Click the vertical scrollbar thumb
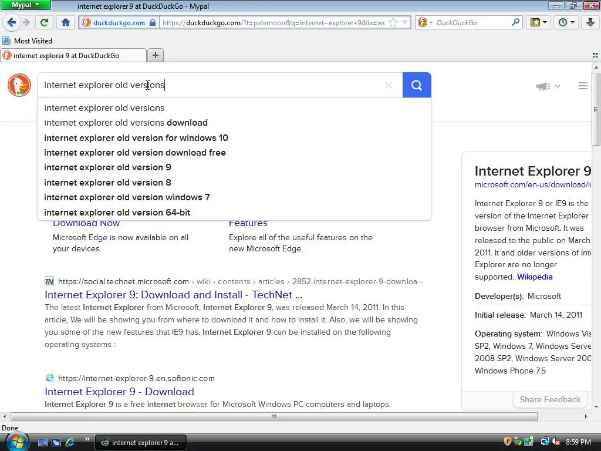This screenshot has width=601, height=451. pos(596,109)
